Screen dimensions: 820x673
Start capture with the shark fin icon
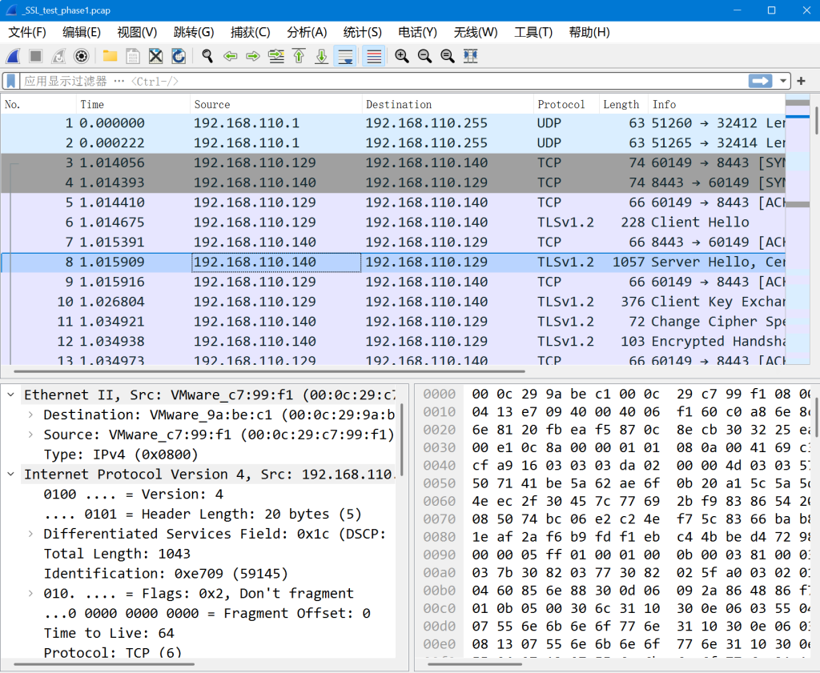(14, 56)
